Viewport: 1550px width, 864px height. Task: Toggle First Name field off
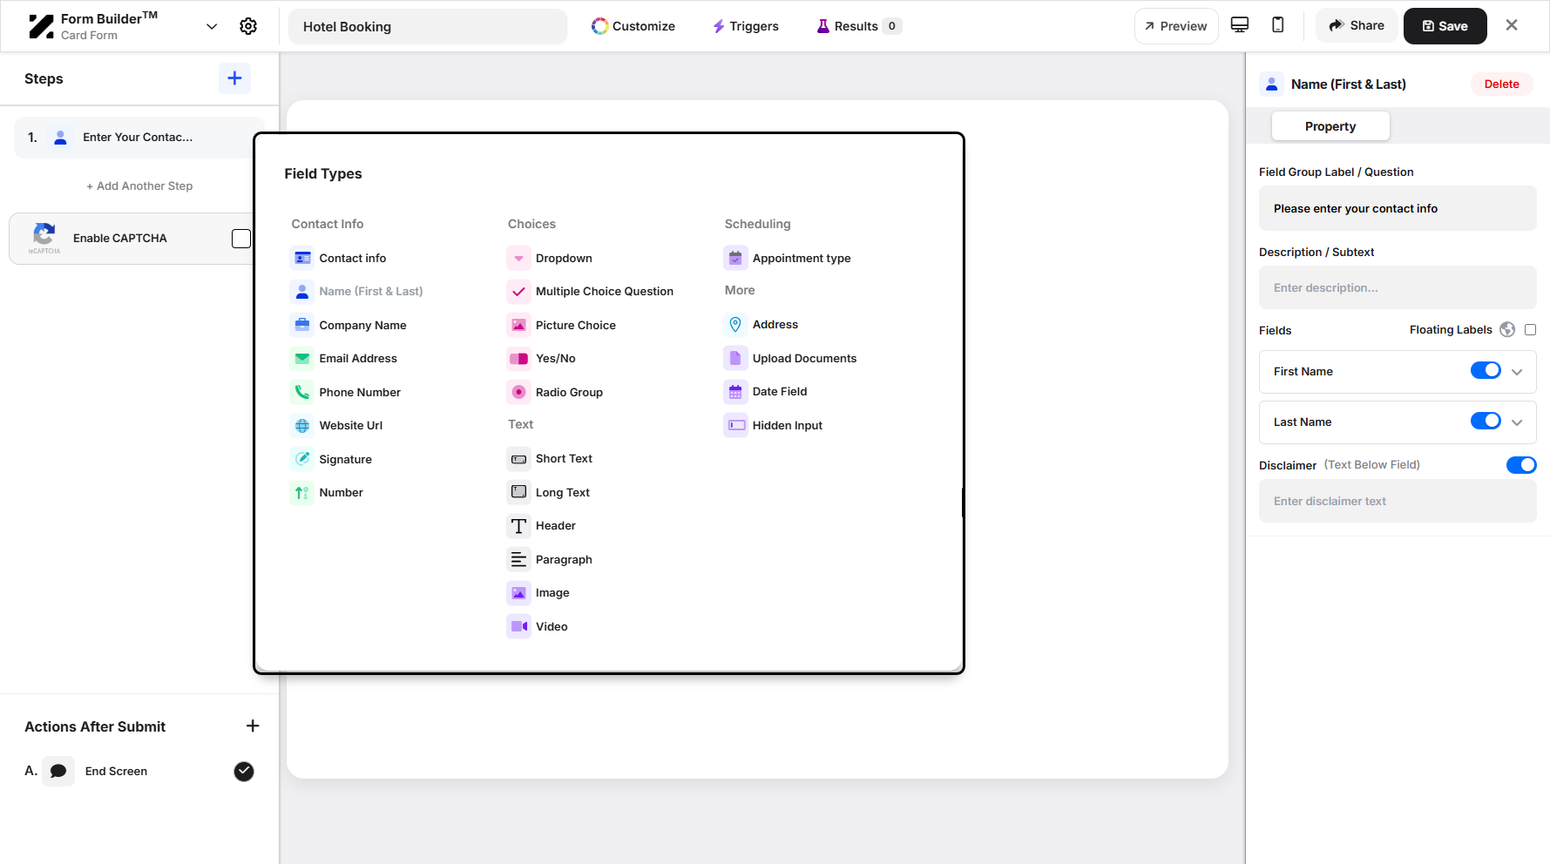click(1486, 370)
